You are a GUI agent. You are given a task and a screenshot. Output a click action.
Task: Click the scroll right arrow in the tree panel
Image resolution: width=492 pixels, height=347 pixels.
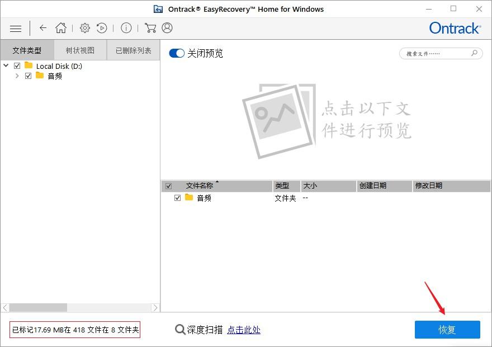155,308
